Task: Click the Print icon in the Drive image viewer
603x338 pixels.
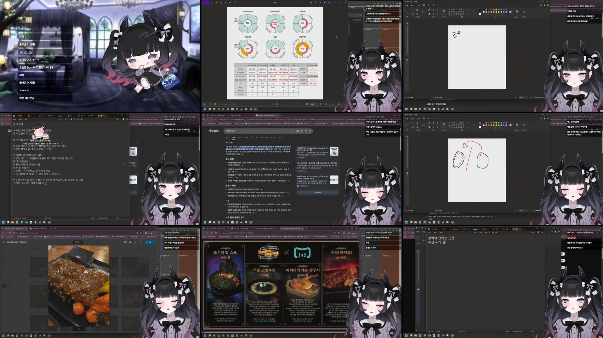Action: (x=130, y=242)
